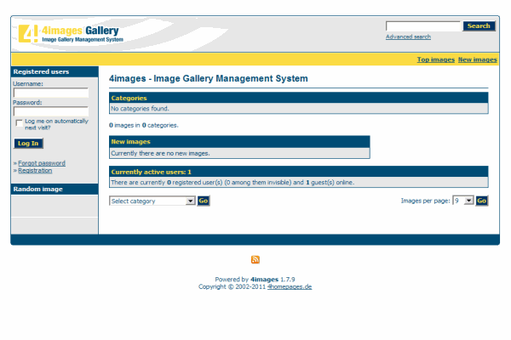The height and width of the screenshot is (340, 511).
Task: Focus the Username input field
Action: click(51, 93)
